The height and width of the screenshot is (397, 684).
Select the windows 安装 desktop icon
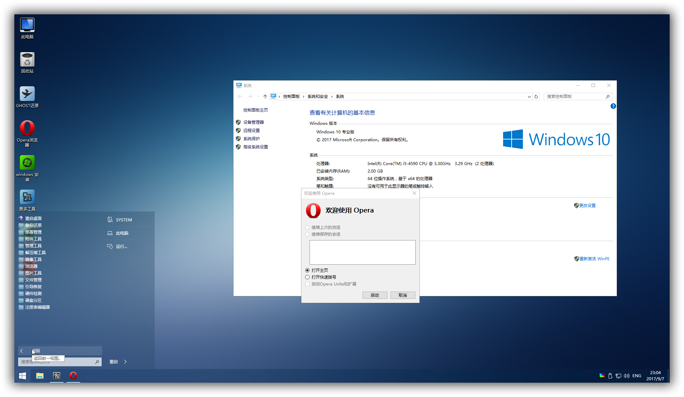click(x=27, y=168)
